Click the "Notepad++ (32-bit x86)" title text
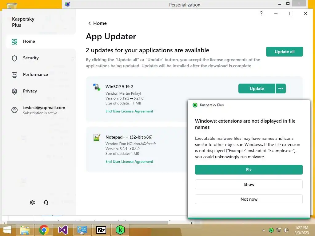Screen dimensions: 315x236 point(129,137)
